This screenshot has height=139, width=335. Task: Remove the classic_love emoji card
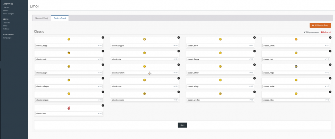(x=103, y=106)
